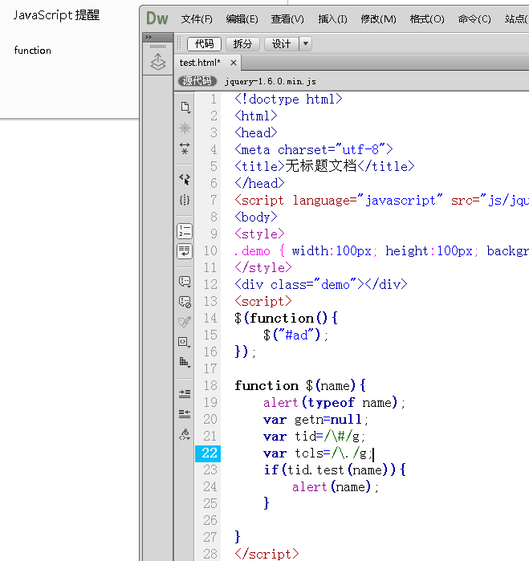
Task: Show the Code Navigator
Action: [185, 128]
